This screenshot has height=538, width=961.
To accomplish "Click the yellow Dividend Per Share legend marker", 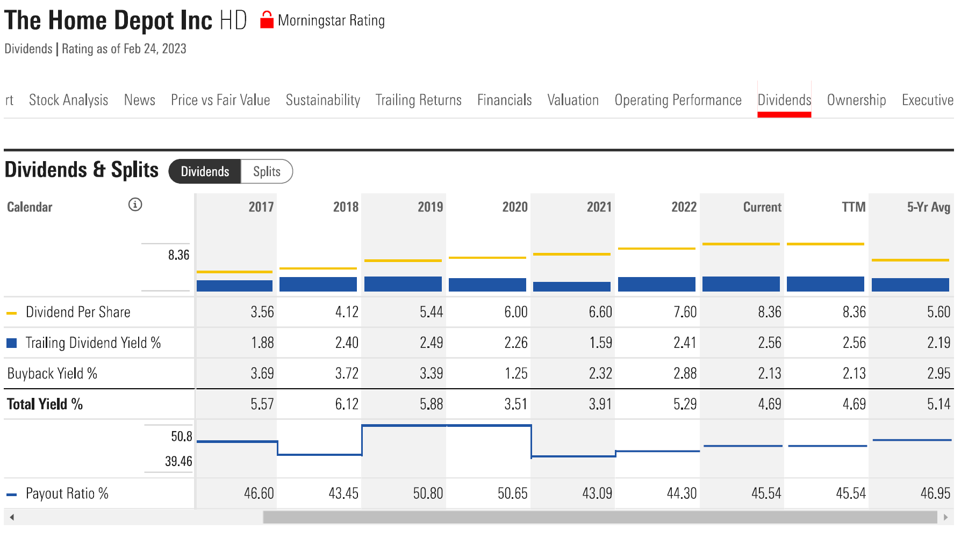I will [11, 313].
